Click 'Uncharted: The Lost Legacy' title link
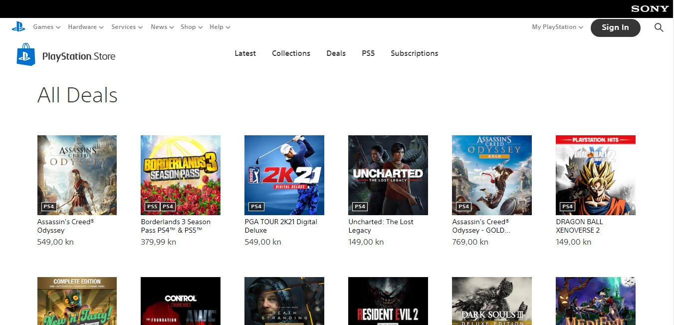 pyautogui.click(x=381, y=226)
